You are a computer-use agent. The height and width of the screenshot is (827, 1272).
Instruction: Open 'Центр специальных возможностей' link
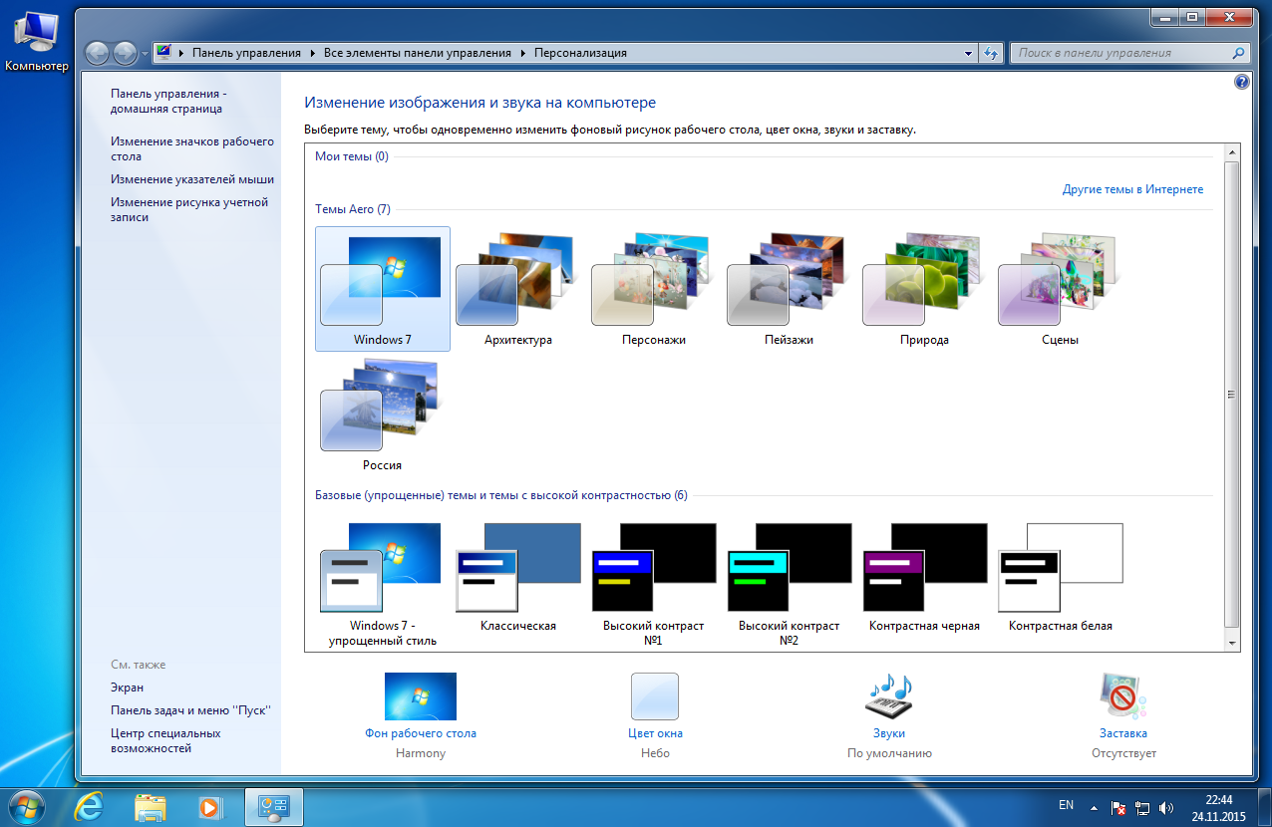click(x=165, y=740)
